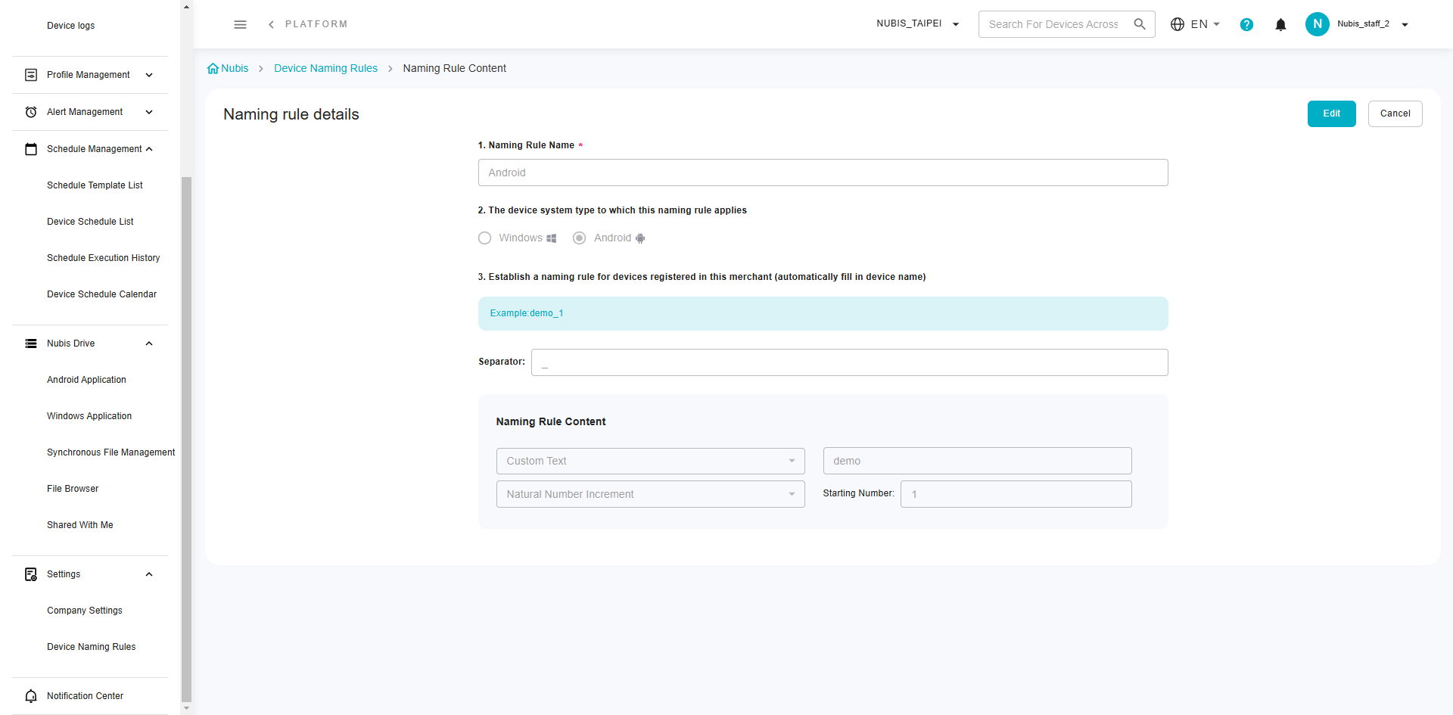Select the Windows radio button
This screenshot has width=1453, height=715.
(x=485, y=238)
